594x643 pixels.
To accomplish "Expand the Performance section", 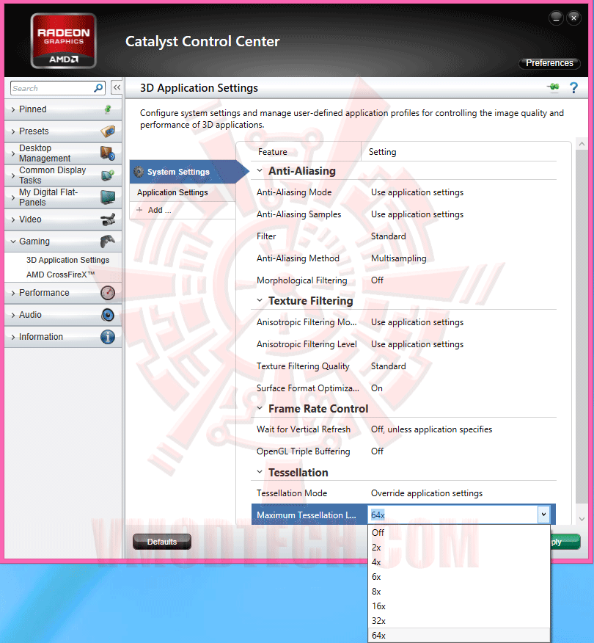I will click(x=13, y=293).
